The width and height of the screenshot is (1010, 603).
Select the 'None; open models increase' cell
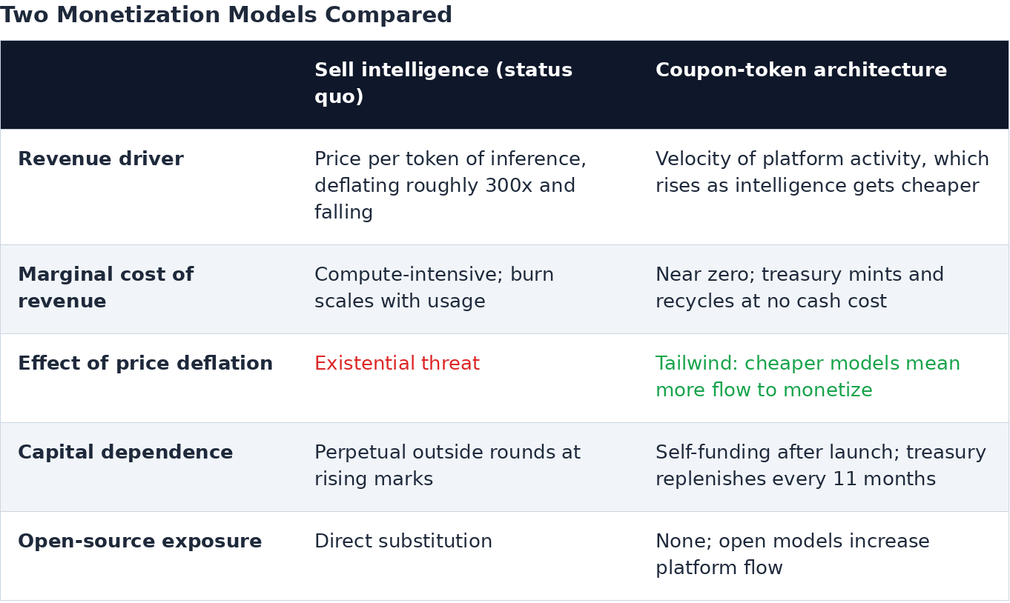(823, 556)
